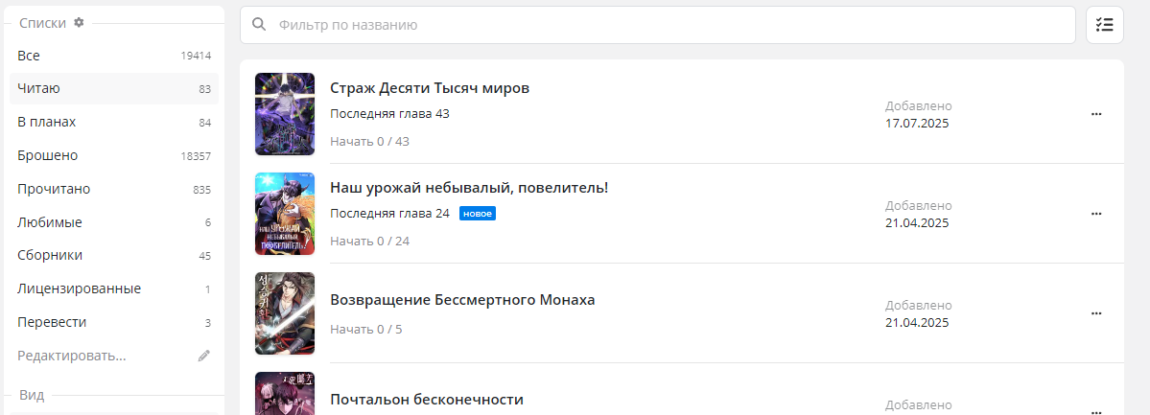This screenshot has width=1150, height=415.
Task: Select the В планах list
Action: click(x=114, y=123)
